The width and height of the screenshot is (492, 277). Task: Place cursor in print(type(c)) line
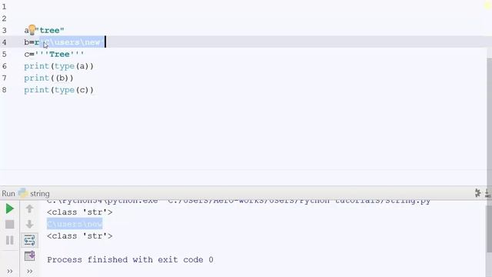coord(58,90)
